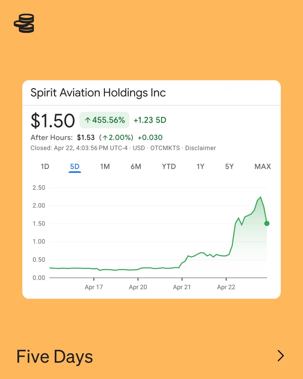Switch chart to 1M range
Viewport: 303px width, 379px height.
coord(105,166)
